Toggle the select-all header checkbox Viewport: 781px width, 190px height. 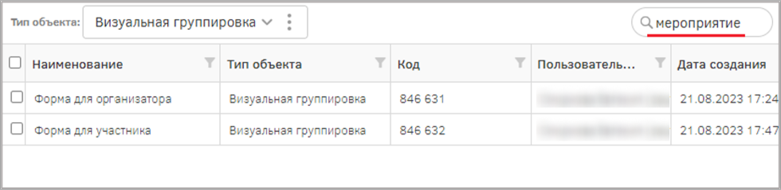point(15,63)
